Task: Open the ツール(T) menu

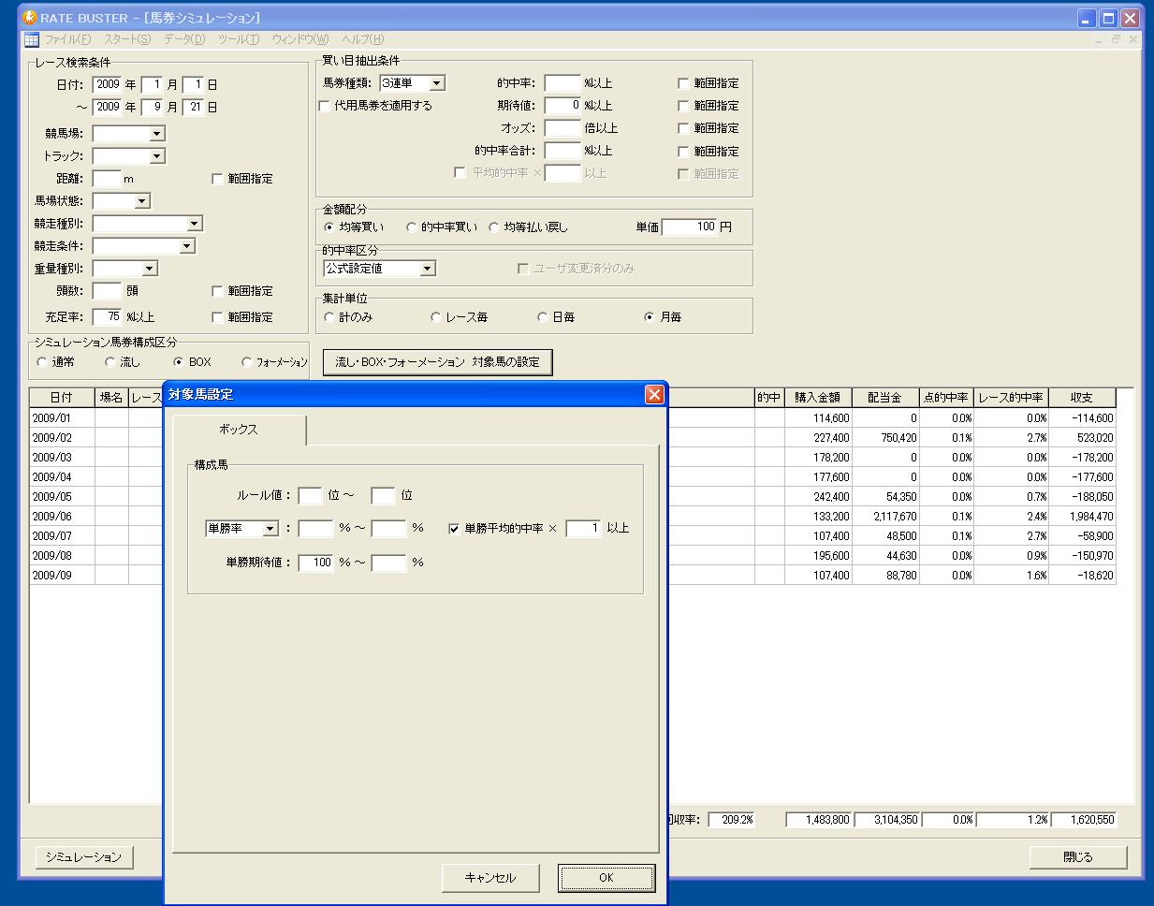Action: (x=239, y=39)
